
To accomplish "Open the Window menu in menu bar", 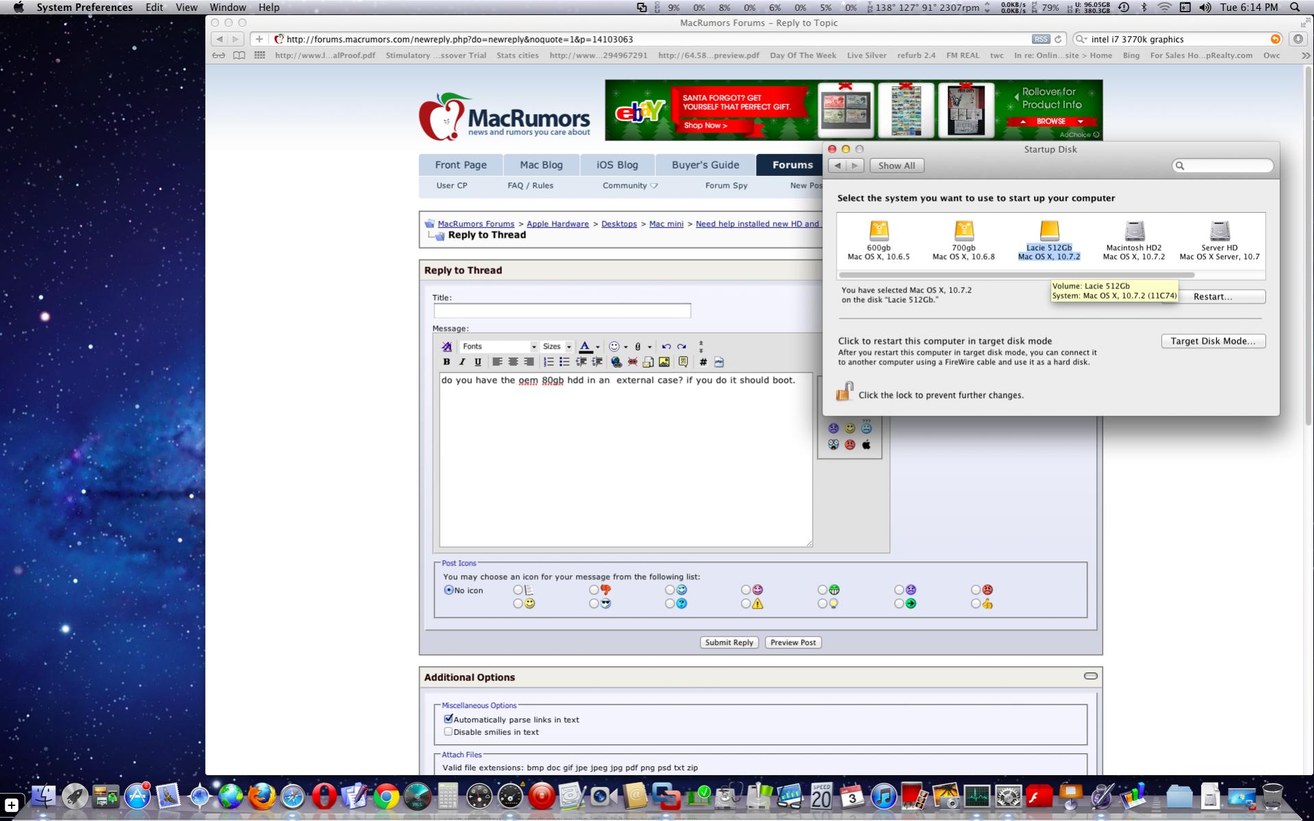I will point(227,7).
